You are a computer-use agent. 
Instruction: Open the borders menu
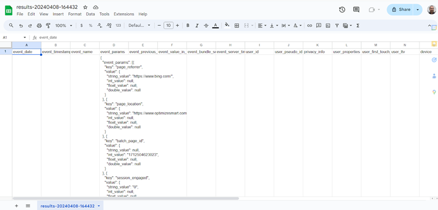click(237, 26)
